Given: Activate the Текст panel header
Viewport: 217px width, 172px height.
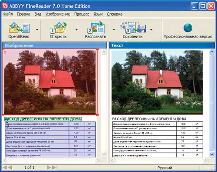Looking at the screenshot, I should [x=162, y=45].
